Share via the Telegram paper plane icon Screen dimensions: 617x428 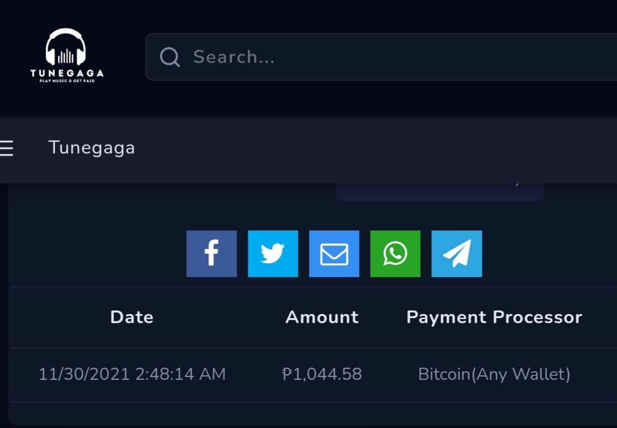[x=457, y=254]
